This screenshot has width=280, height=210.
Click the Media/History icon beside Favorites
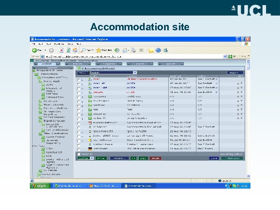coord(117,50)
